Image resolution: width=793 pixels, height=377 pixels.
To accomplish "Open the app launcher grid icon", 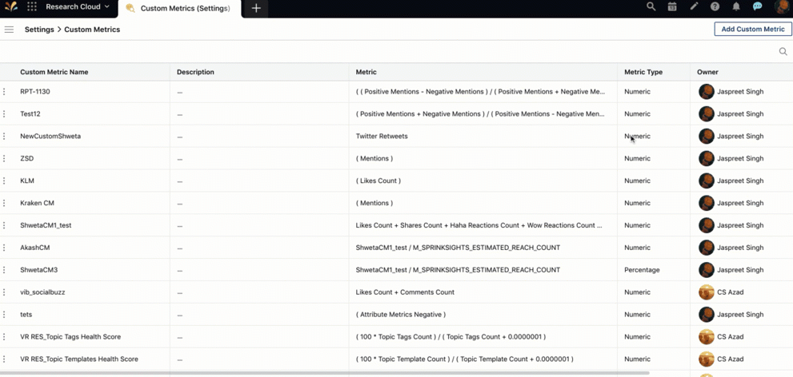I will tap(32, 7).
